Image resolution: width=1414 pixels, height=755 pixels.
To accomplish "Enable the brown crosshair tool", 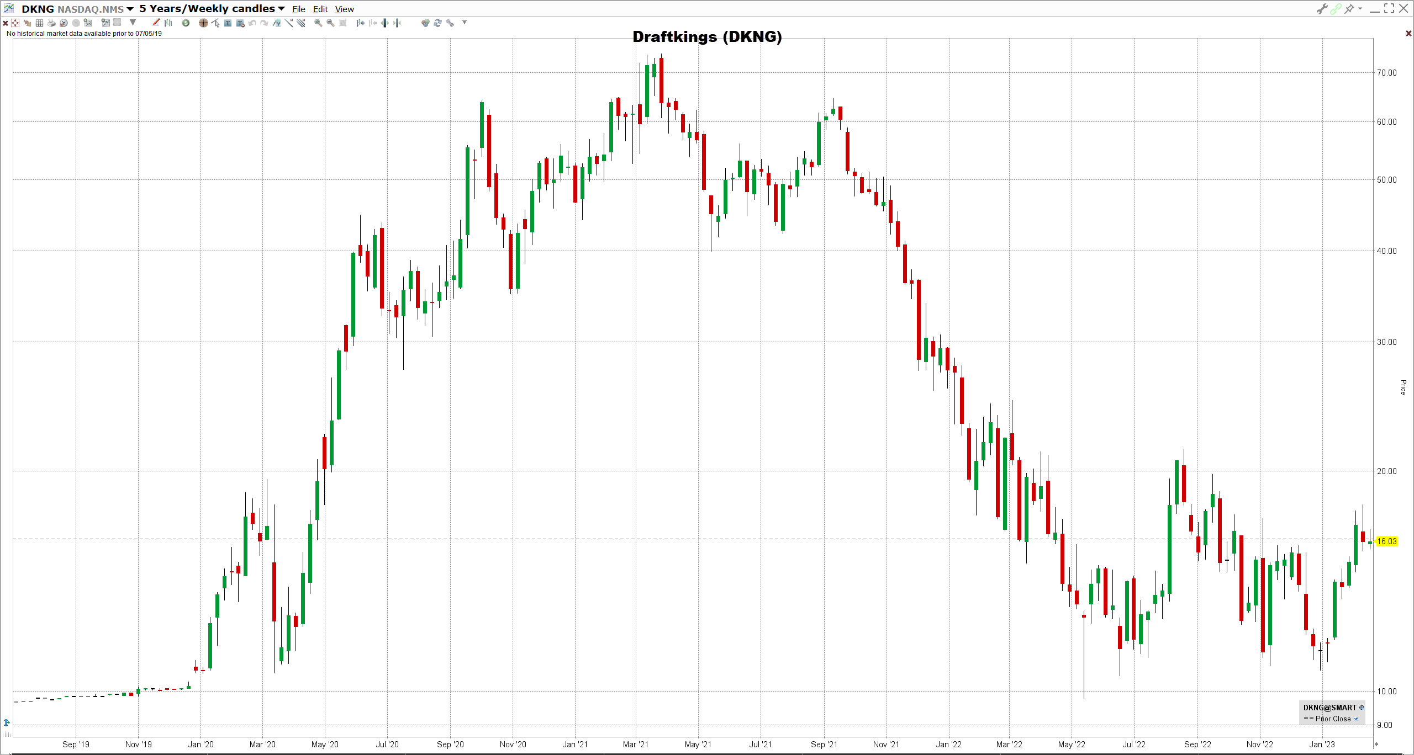I will (x=203, y=23).
